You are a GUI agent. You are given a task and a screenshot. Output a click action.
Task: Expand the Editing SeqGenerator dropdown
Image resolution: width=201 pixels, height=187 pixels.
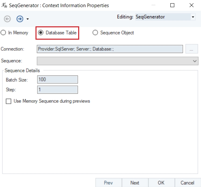(x=193, y=17)
